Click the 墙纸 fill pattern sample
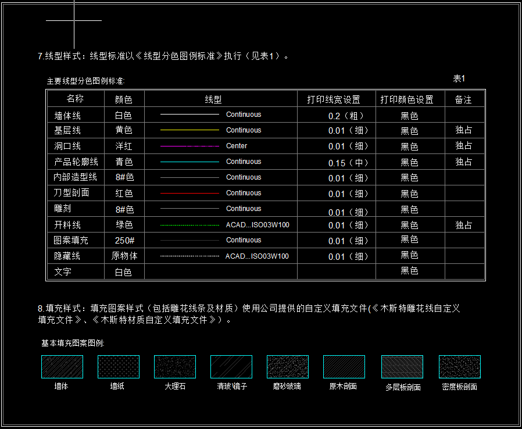This screenshot has height=429, width=522. (x=119, y=367)
